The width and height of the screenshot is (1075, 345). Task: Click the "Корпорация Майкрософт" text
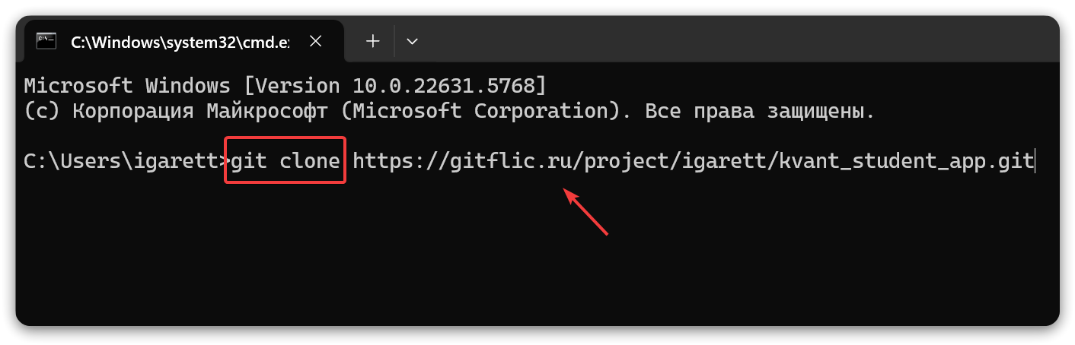pyautogui.click(x=199, y=111)
